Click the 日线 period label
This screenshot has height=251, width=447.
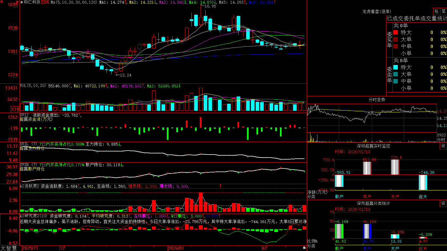click(45, 2)
